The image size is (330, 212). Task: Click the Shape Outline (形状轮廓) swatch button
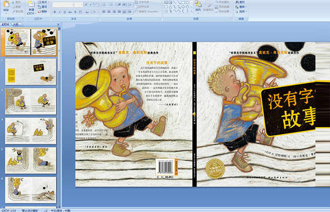[216, 7]
